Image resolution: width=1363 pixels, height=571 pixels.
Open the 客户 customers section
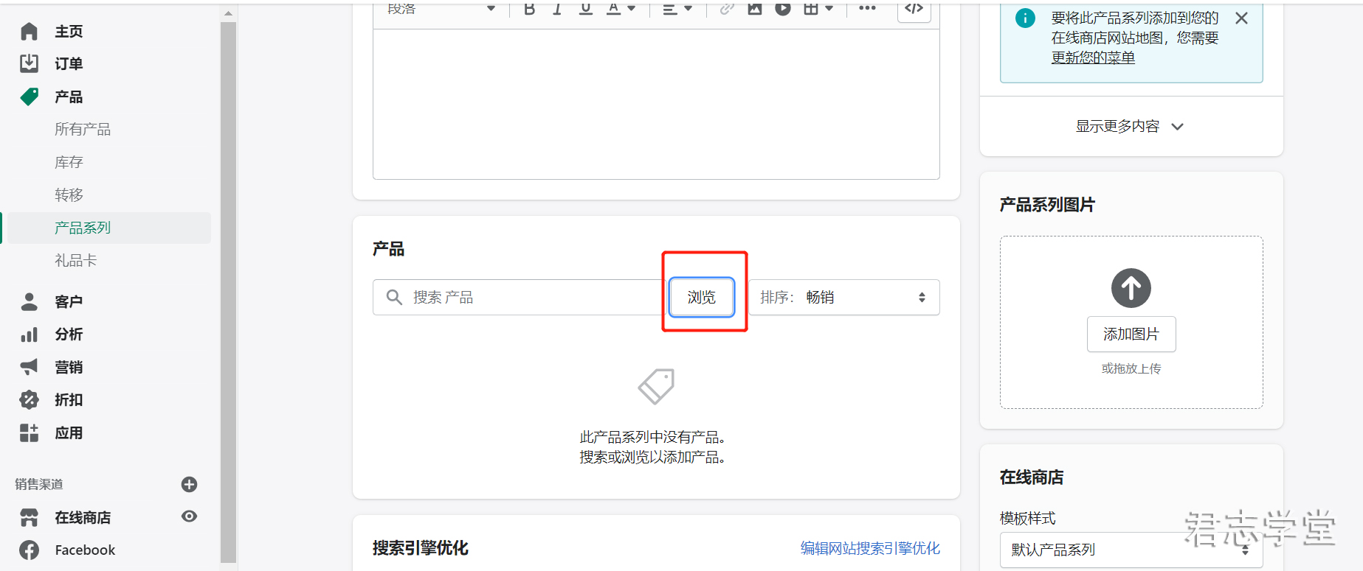69,301
